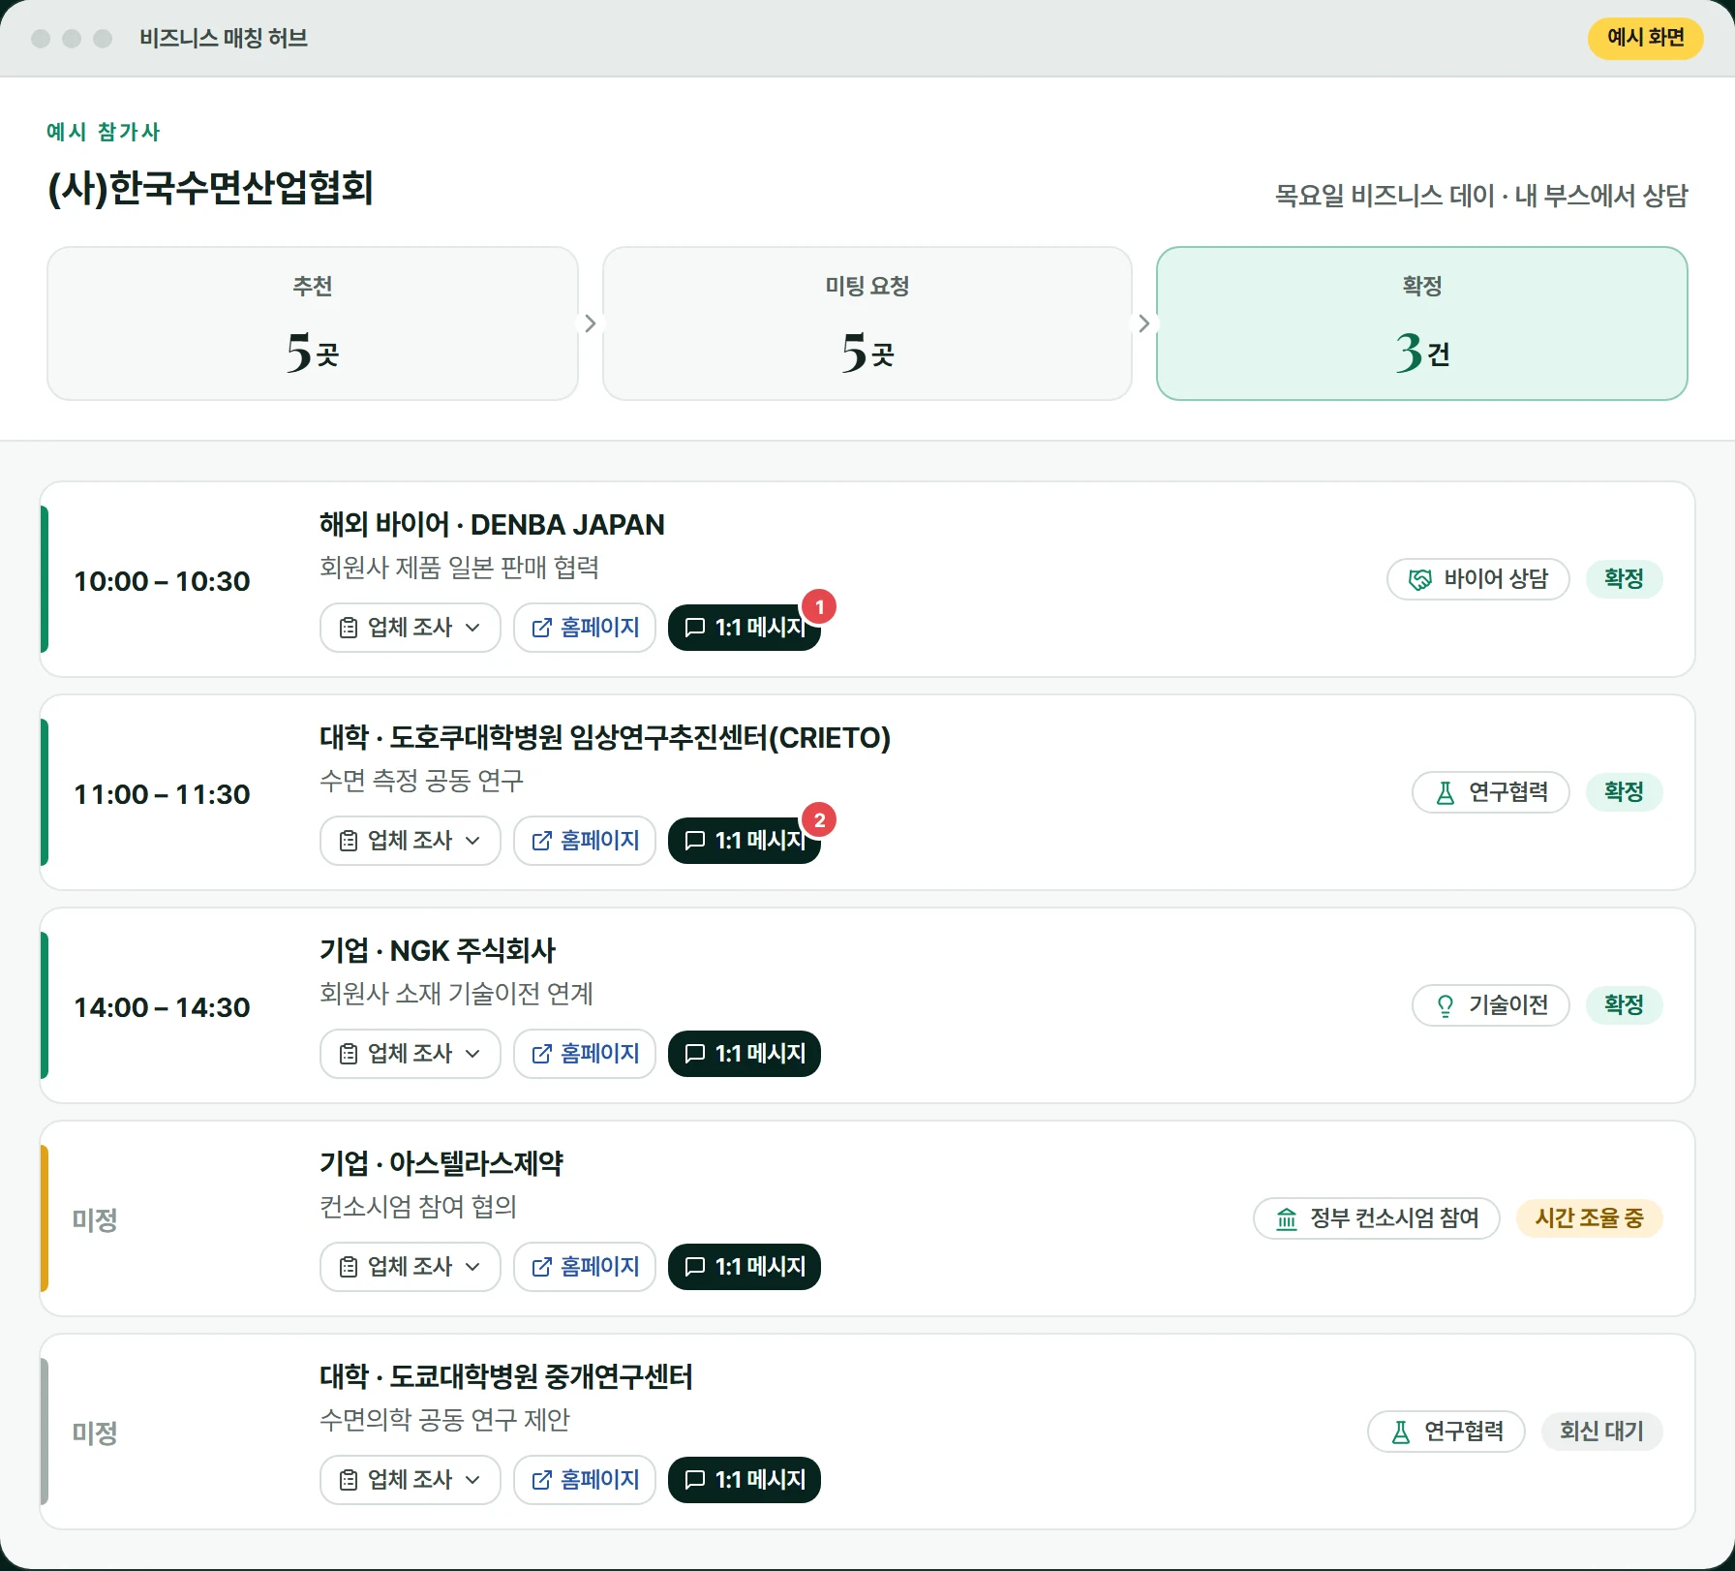Click the 바이어 상담 handshake tag
Image resolution: width=1735 pixels, height=1571 pixels.
pos(1477,579)
